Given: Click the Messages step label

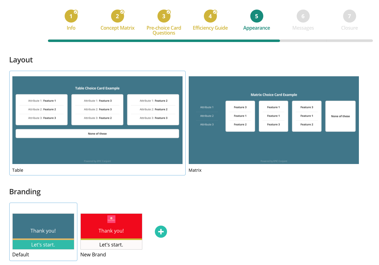Looking at the screenshot, I should 303,28.
